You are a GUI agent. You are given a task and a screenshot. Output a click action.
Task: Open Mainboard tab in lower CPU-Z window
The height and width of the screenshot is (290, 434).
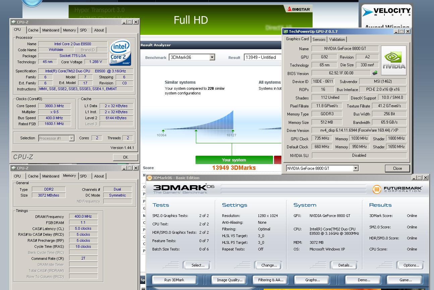pyautogui.click(x=51, y=176)
